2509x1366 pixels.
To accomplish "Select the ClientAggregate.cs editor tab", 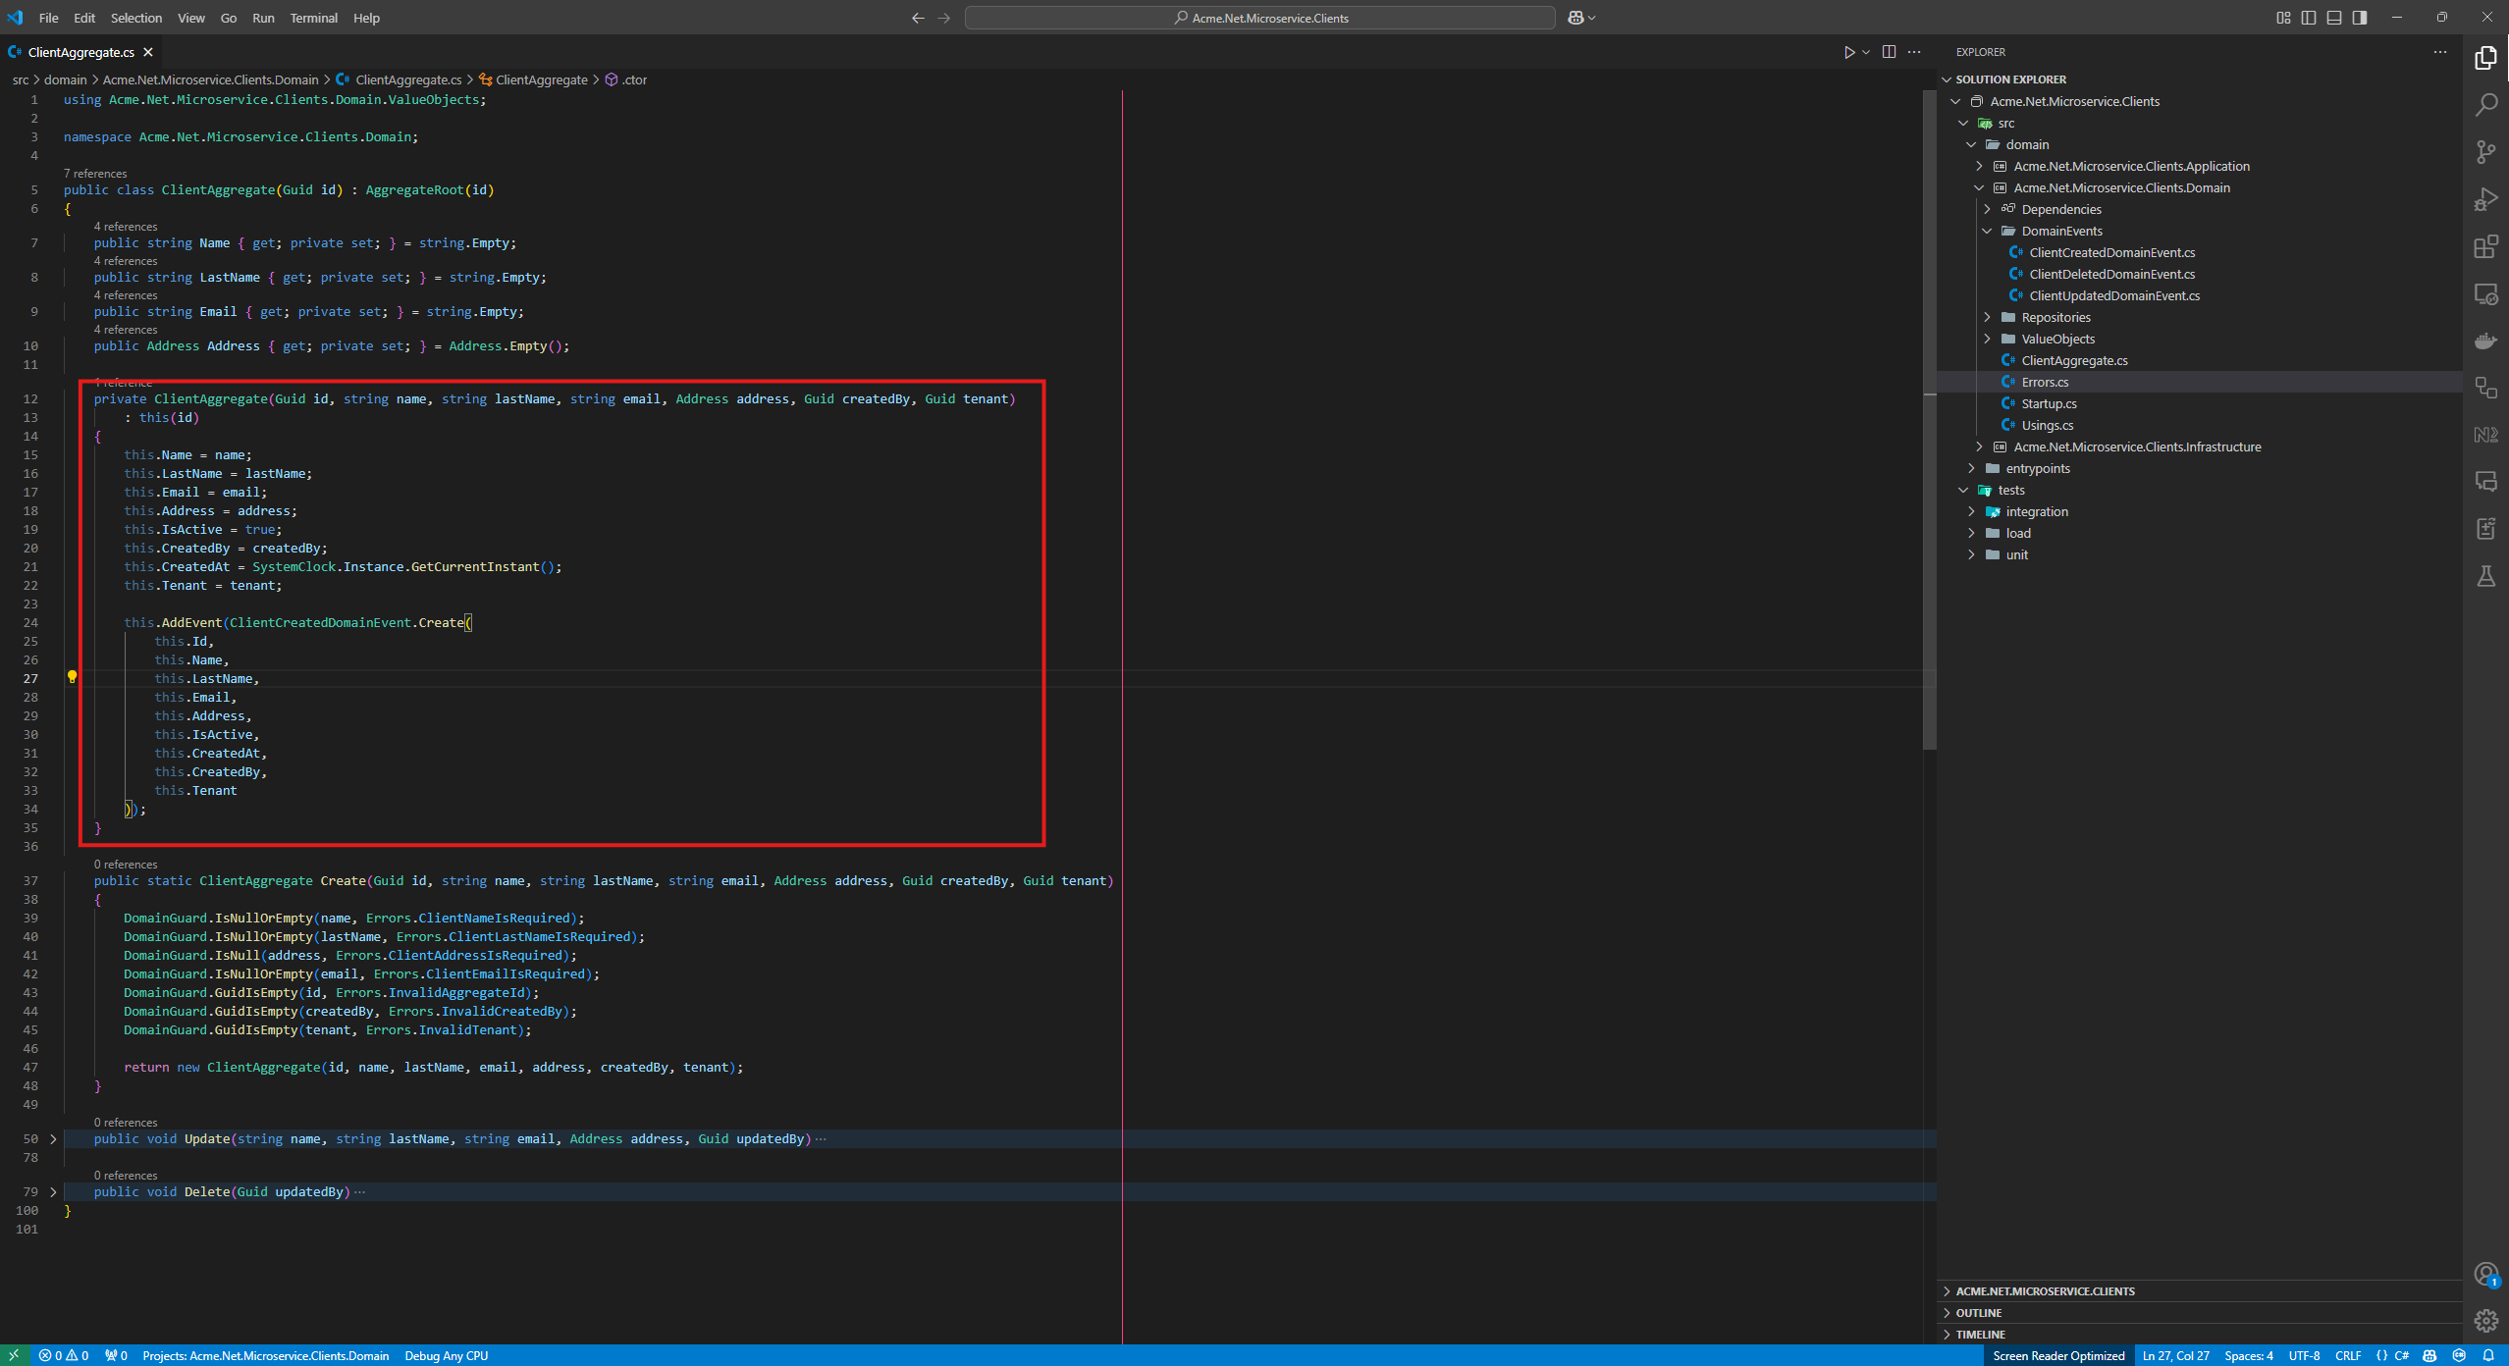I will click(80, 52).
